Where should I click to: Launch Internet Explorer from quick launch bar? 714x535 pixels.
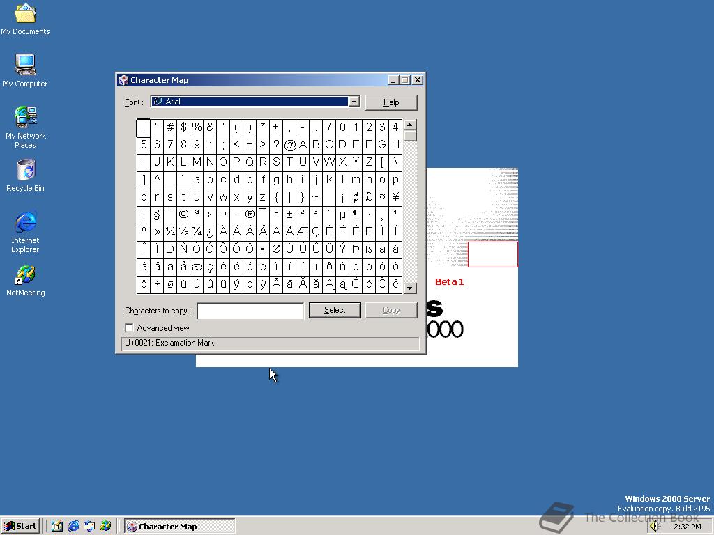coord(73,526)
